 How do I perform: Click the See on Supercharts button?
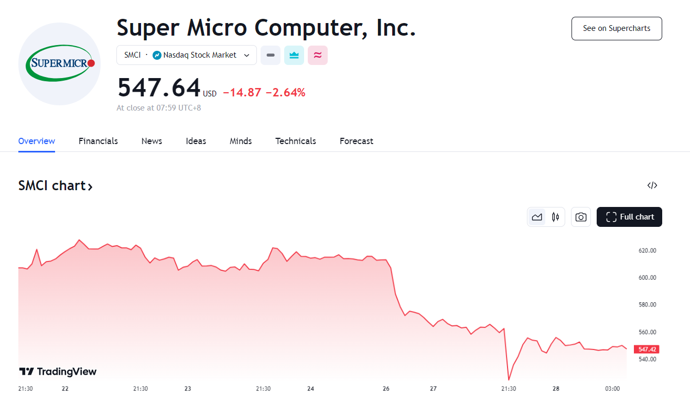tap(617, 28)
